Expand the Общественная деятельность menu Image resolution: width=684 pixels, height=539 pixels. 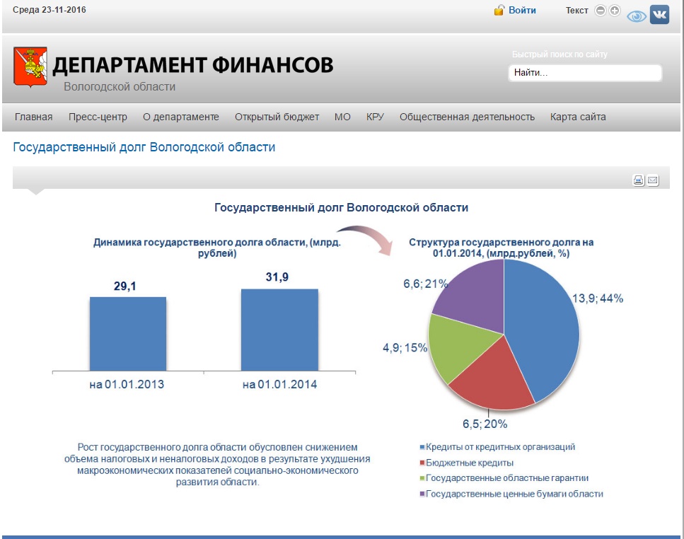click(x=467, y=117)
